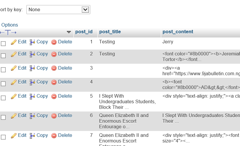Viewport: 240px width, 146px height.
Task: Select the checkbox for post_id 4
Action: tap(3, 84)
